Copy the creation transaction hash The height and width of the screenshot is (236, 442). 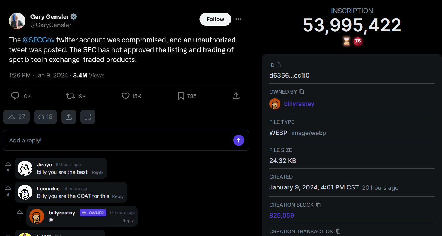pos(338,232)
